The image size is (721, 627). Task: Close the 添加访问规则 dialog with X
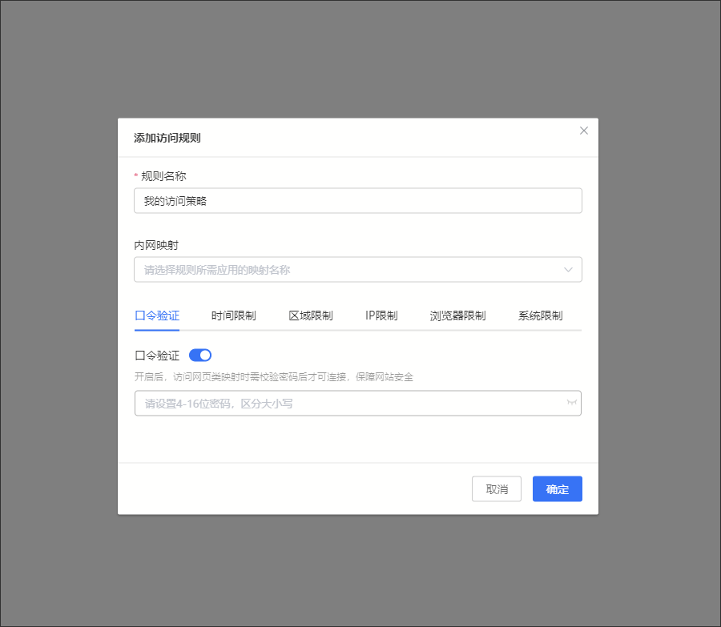point(584,131)
